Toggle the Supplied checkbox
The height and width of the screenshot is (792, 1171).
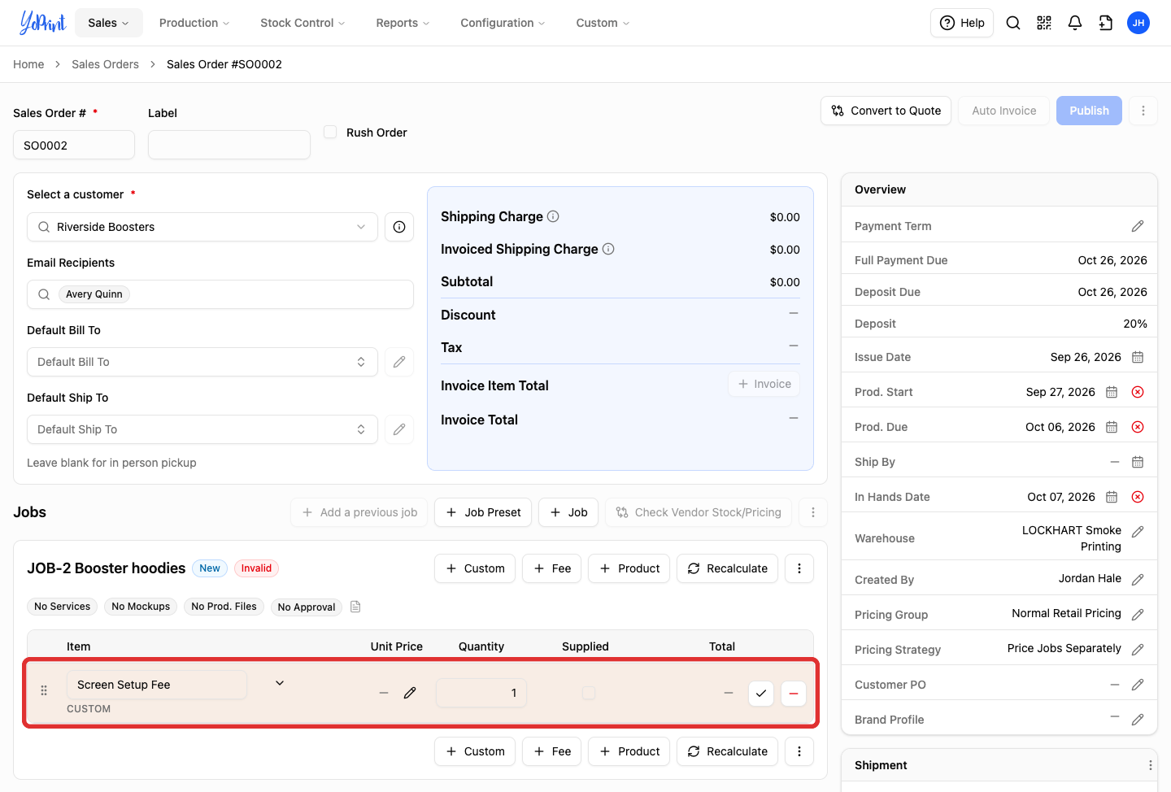(589, 693)
